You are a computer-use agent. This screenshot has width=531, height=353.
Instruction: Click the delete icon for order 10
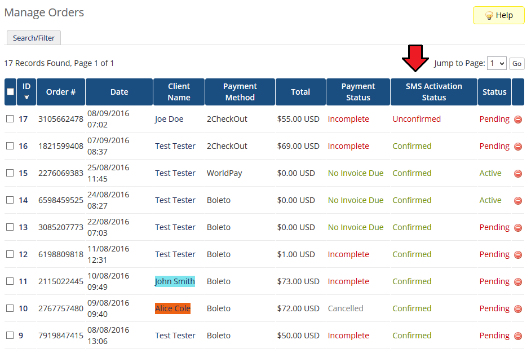[518, 309]
